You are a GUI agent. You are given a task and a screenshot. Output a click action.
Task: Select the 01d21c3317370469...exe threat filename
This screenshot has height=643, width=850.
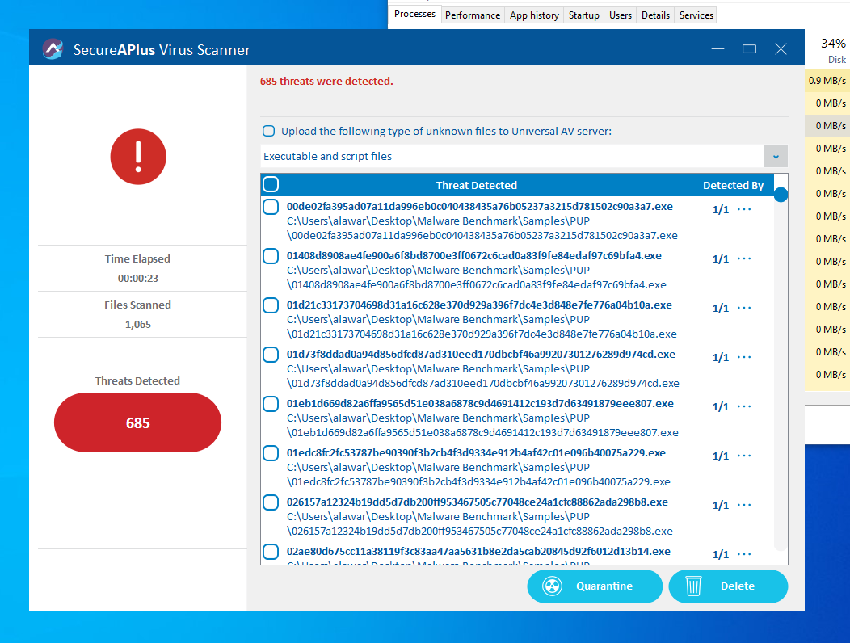pos(479,305)
